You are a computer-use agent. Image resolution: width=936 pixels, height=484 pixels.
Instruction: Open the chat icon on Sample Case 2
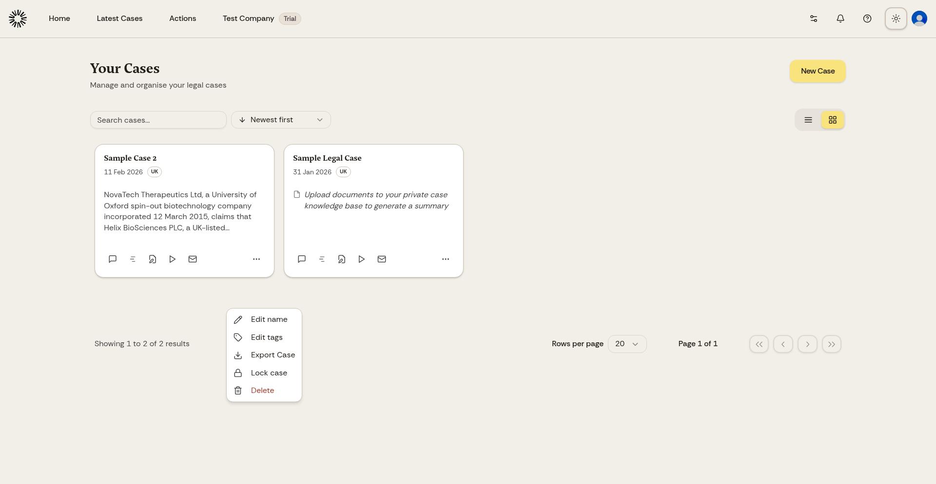click(113, 259)
